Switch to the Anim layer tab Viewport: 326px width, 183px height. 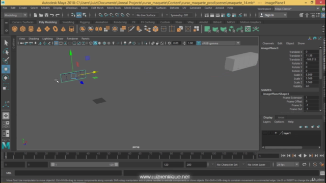coord(281,117)
